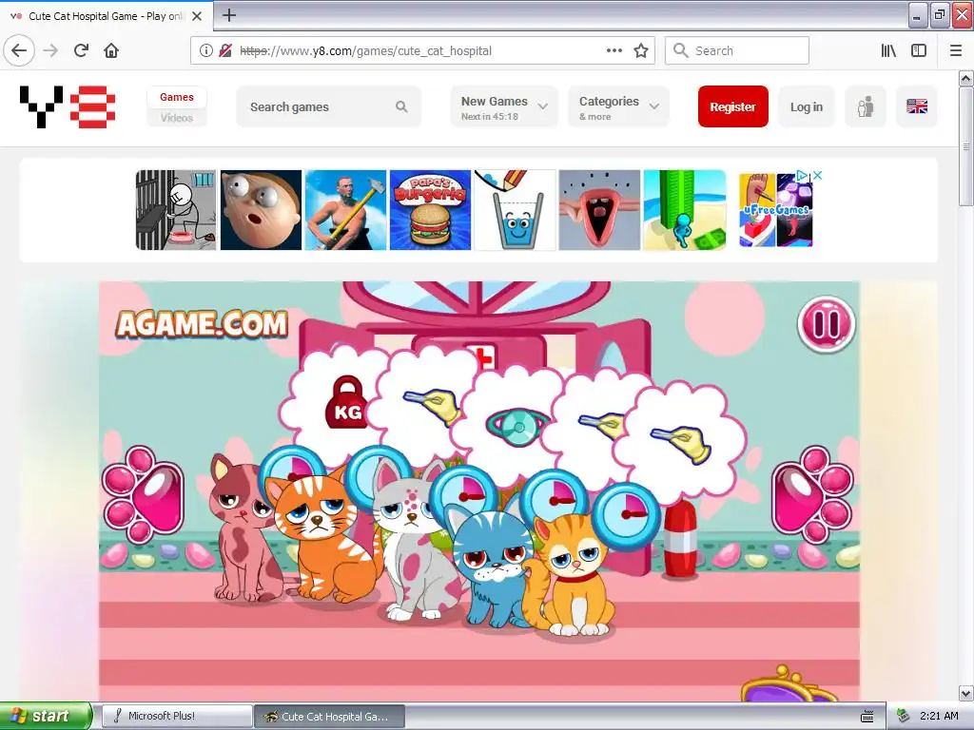Click the keyboard icon in system tray
Viewport: 974px width, 730px height.
coord(867,717)
